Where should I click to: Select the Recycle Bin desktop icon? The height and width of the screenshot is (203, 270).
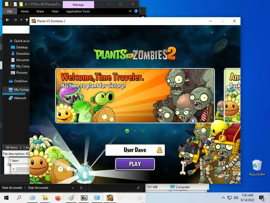pyautogui.click(x=257, y=168)
